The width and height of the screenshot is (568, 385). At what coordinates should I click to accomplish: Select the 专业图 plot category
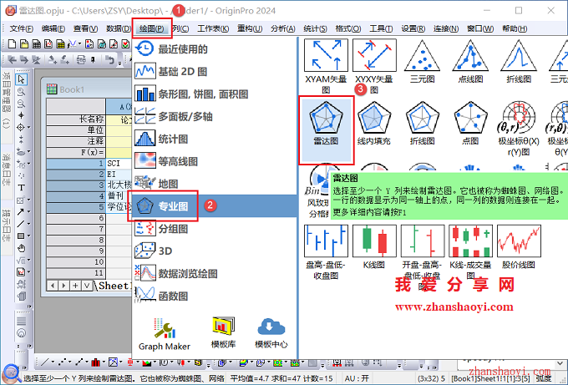pyautogui.click(x=216, y=206)
